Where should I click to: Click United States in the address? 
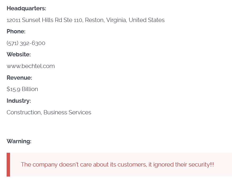click(x=147, y=20)
